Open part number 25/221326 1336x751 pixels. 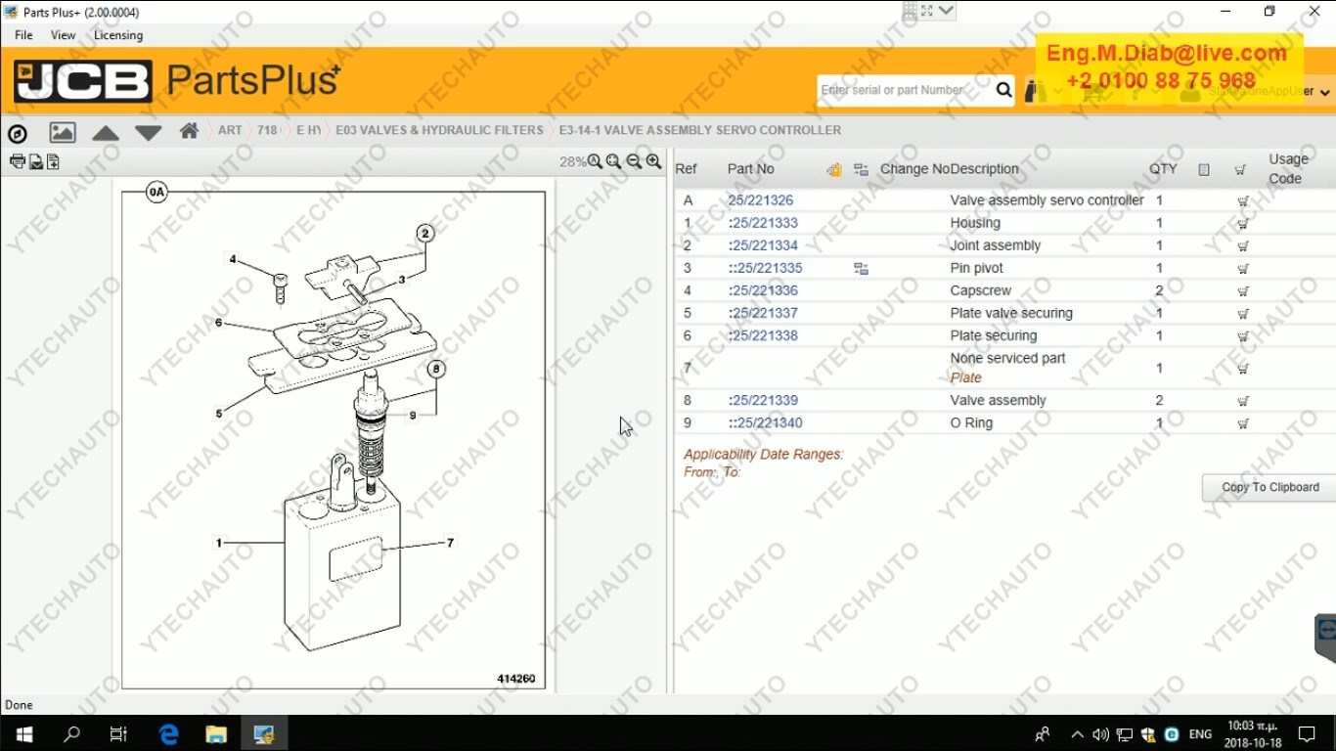[760, 200]
